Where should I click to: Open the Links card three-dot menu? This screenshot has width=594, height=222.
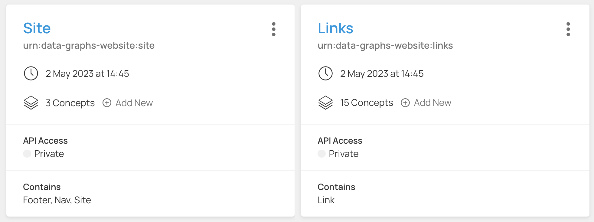[x=568, y=29]
